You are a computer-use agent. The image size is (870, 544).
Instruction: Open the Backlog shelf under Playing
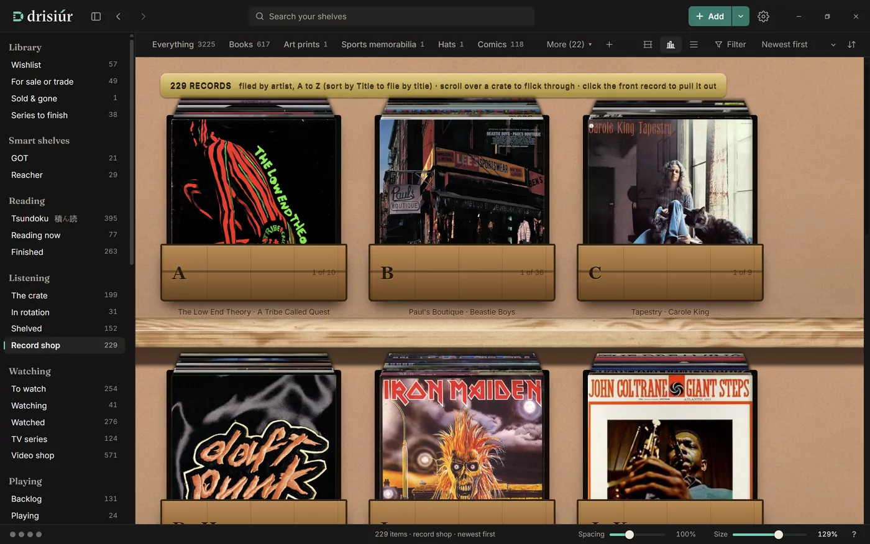[x=64, y=499]
